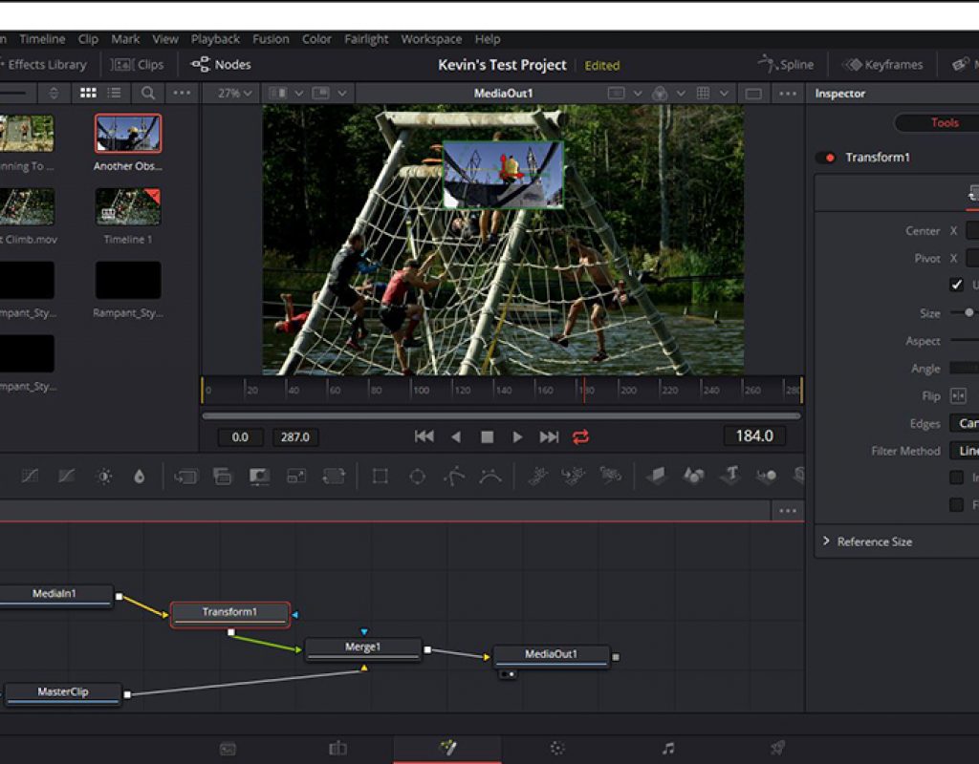Open the 27% viewer zoom dropdown

click(235, 93)
